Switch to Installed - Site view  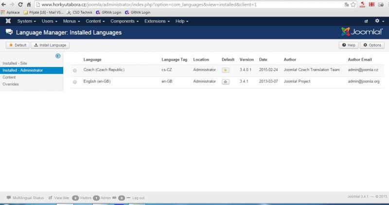[16, 64]
